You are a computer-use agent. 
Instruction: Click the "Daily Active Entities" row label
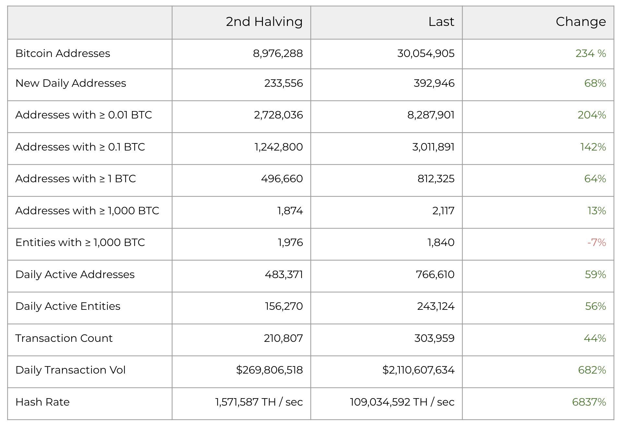(x=68, y=306)
